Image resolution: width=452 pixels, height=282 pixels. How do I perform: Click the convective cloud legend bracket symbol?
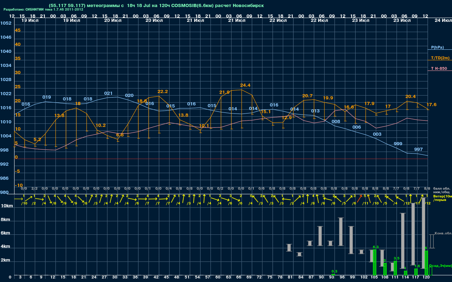pos(432,241)
